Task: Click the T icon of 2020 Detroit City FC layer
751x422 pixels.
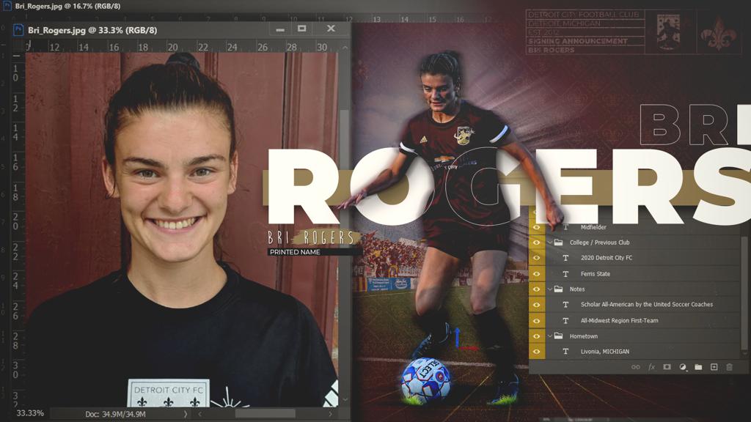Action: (565, 258)
